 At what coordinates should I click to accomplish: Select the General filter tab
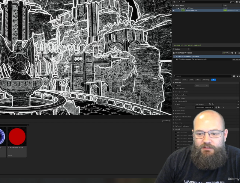(x=177, y=80)
